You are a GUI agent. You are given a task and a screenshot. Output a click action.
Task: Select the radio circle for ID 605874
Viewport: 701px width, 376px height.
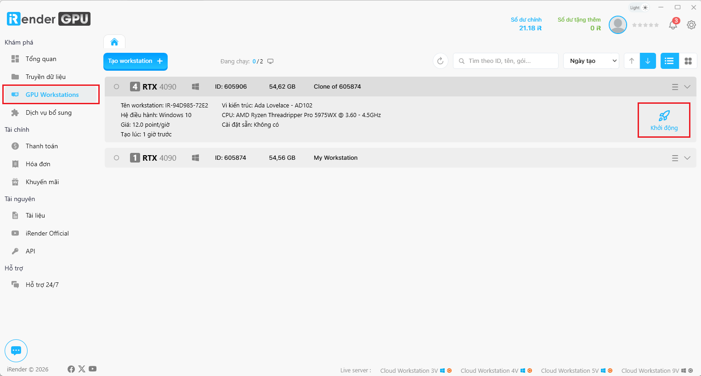coord(117,158)
